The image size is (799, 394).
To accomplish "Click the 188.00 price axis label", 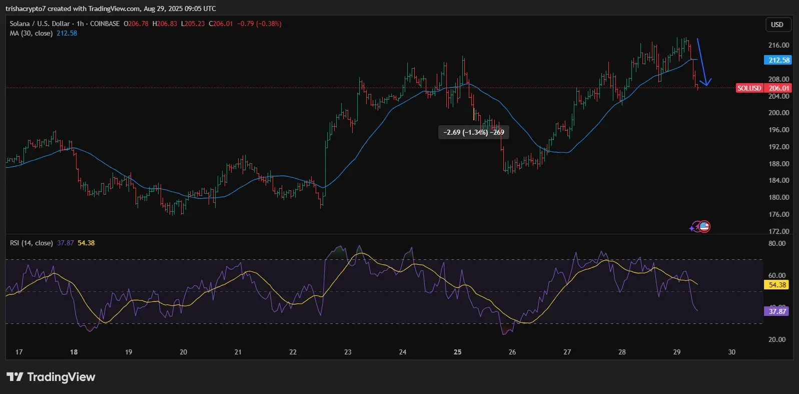I will point(778,164).
